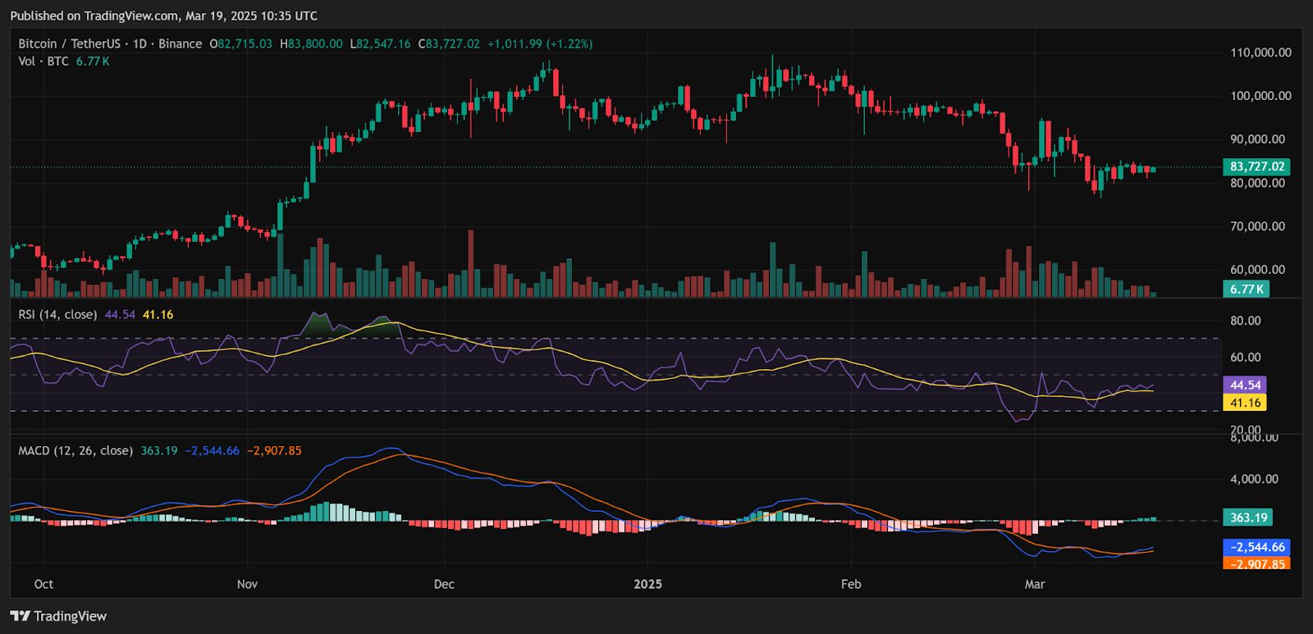The width and height of the screenshot is (1313, 634).
Task: Click the Nov label on the time axis
Action: 247,584
